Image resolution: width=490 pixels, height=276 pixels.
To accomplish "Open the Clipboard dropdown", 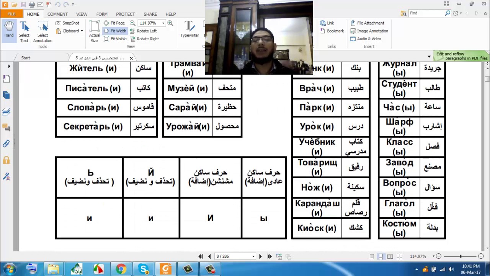I will [x=69, y=31].
